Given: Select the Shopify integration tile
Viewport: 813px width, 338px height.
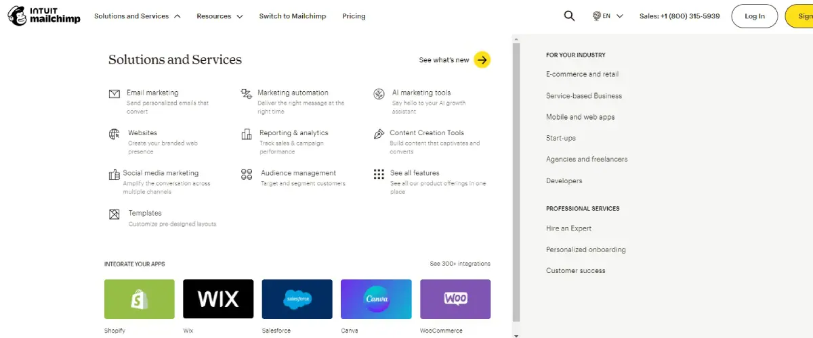Looking at the screenshot, I should 140,299.
